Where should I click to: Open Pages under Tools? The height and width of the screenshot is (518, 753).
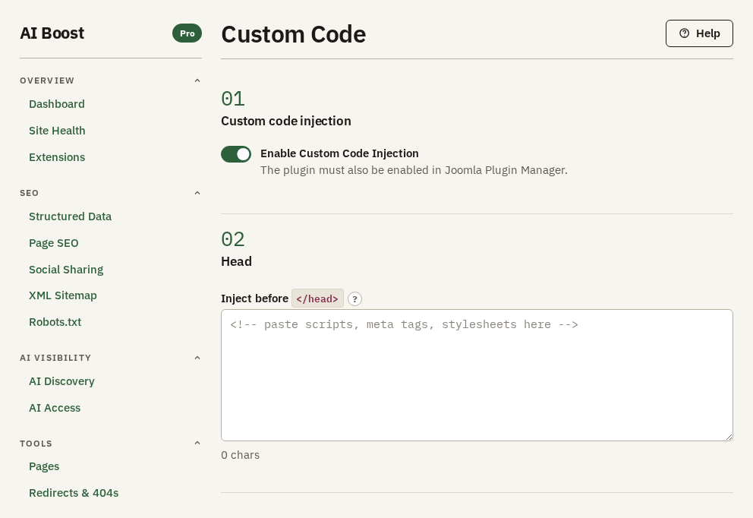[x=44, y=466]
